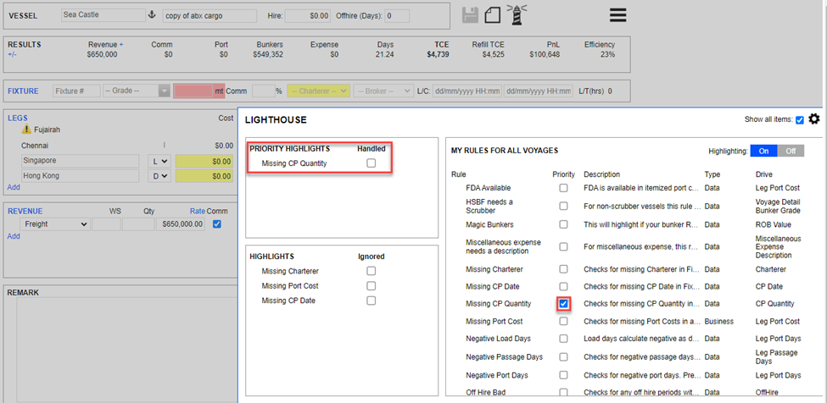Expand the Broker dropdown
827x403 pixels.
pos(383,91)
